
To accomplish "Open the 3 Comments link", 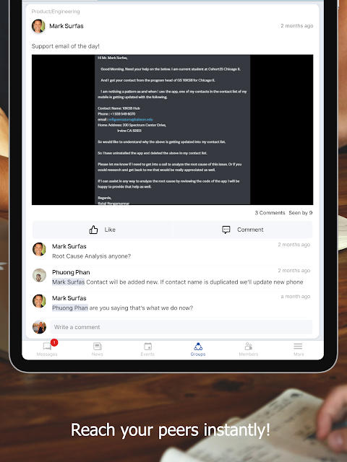I will click(x=270, y=213).
